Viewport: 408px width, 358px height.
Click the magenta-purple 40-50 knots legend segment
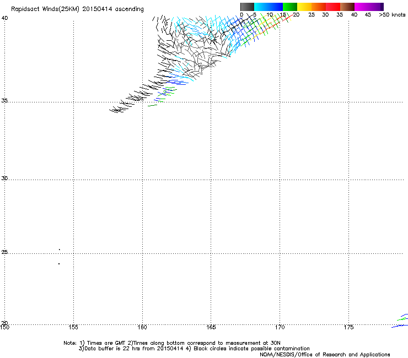pyautogui.click(x=369, y=7)
